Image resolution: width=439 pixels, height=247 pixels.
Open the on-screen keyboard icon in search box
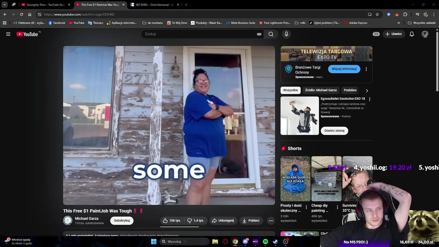[259, 34]
